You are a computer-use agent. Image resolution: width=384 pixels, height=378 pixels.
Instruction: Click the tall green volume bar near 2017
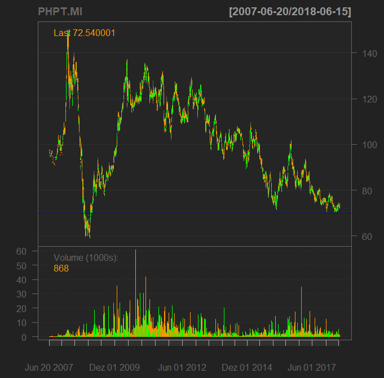(x=302, y=310)
